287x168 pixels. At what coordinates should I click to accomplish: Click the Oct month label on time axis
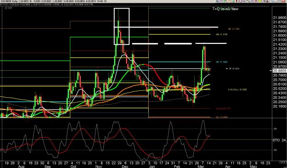tap(73, 166)
